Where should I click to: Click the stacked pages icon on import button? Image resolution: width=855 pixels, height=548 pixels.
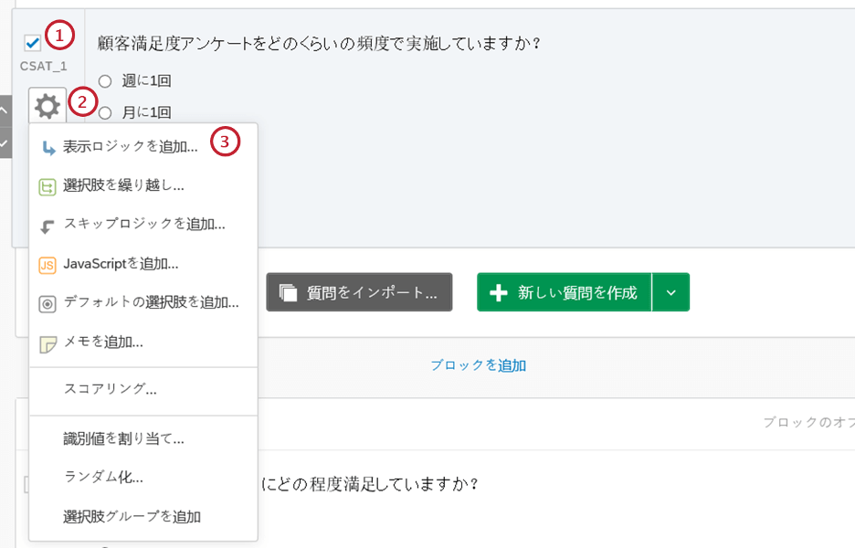click(289, 293)
